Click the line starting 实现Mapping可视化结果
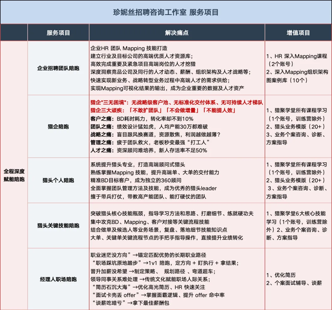This screenshot has width=332, height=310. pyautogui.click(x=167, y=88)
